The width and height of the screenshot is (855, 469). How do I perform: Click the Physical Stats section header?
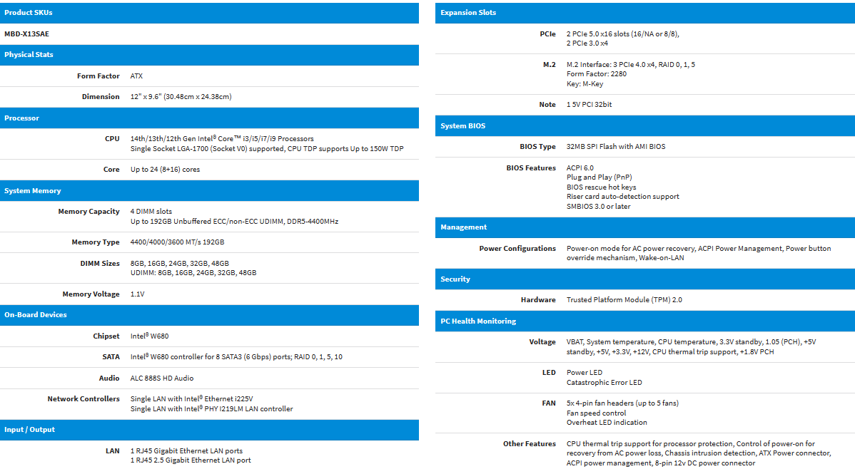(x=209, y=54)
